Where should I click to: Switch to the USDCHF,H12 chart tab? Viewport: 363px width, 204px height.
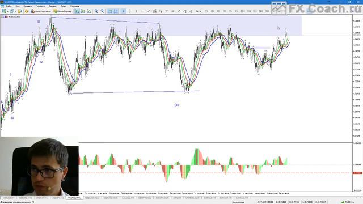click(42, 198)
